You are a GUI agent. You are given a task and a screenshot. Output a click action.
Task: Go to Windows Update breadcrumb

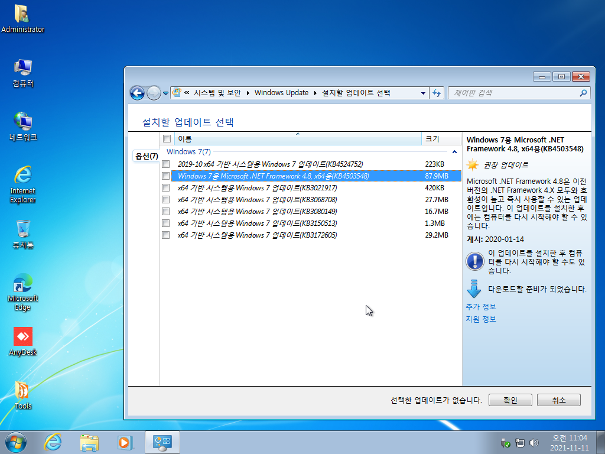pos(281,93)
